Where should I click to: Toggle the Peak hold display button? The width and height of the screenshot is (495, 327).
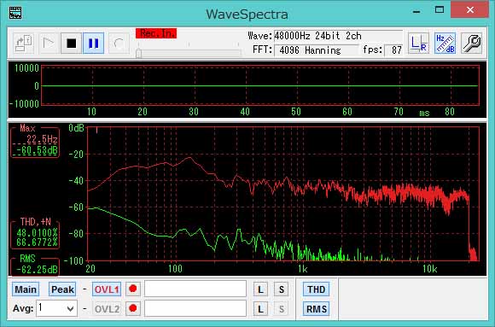[62, 289]
